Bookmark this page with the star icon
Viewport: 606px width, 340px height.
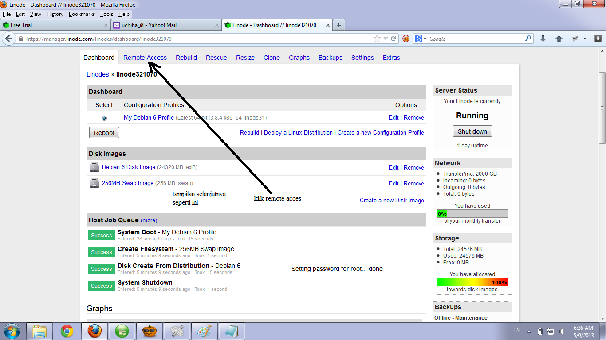(x=377, y=39)
